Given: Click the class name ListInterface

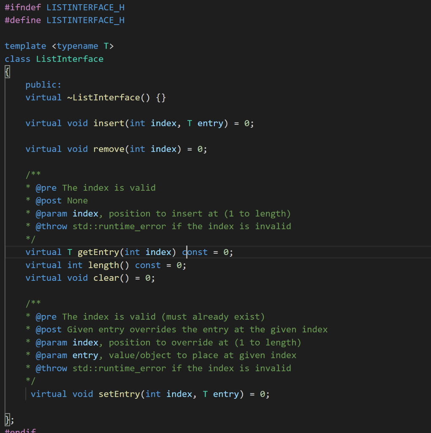Looking at the screenshot, I should click(x=69, y=59).
